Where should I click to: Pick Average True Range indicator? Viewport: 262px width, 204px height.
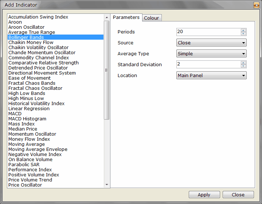32,32
